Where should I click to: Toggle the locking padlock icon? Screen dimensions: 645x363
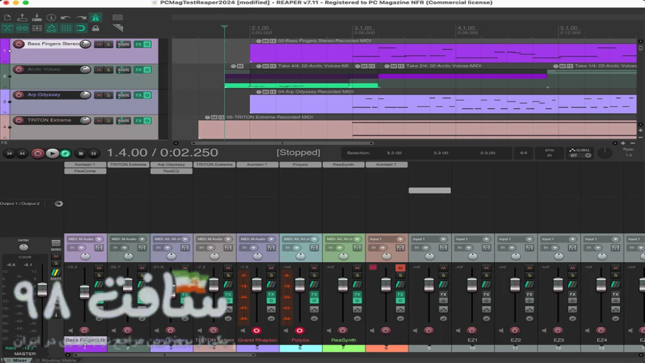(96, 28)
